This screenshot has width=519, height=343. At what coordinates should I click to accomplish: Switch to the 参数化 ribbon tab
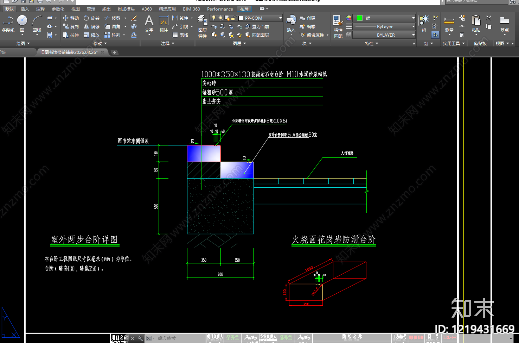point(58,9)
